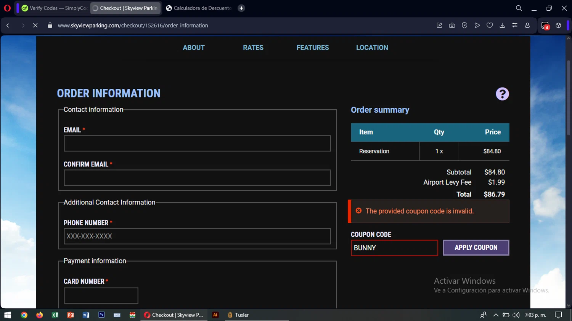Click the Total amount $86.79

point(494,194)
